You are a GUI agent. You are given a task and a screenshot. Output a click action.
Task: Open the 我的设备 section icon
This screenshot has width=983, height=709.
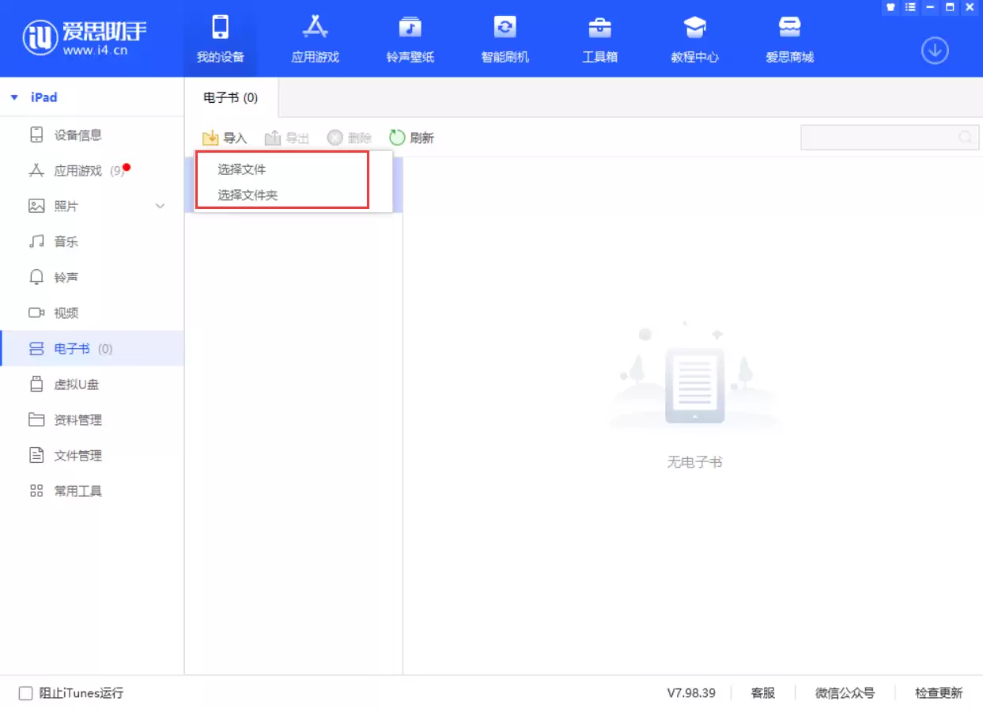click(x=221, y=27)
